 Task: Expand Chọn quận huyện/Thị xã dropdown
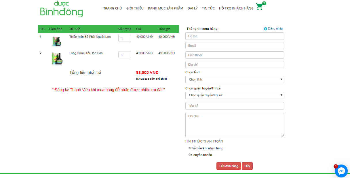point(235,95)
